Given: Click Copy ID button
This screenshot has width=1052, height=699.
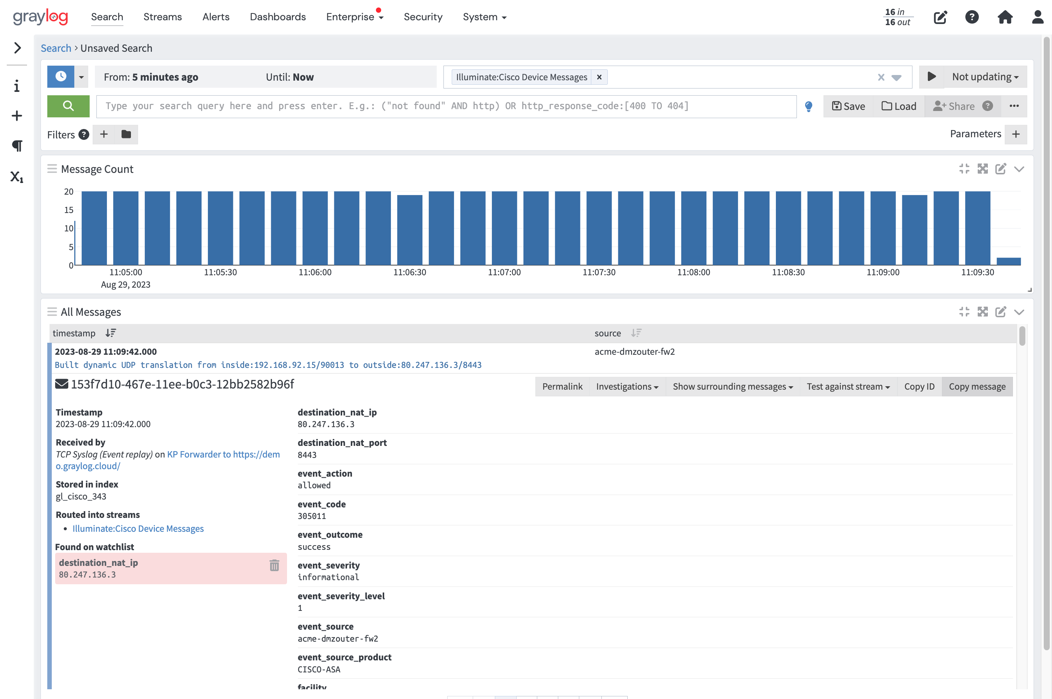Looking at the screenshot, I should click(919, 387).
